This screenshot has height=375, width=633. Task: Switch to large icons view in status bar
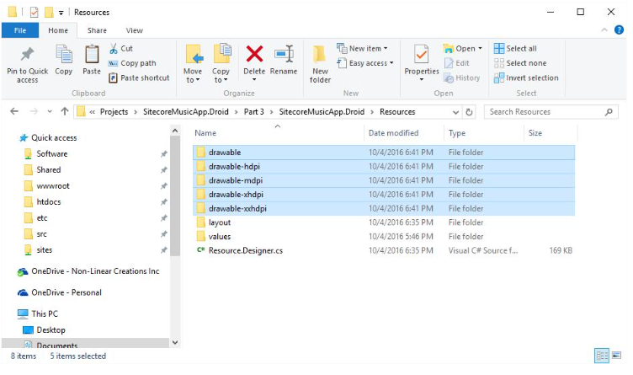[x=617, y=356]
